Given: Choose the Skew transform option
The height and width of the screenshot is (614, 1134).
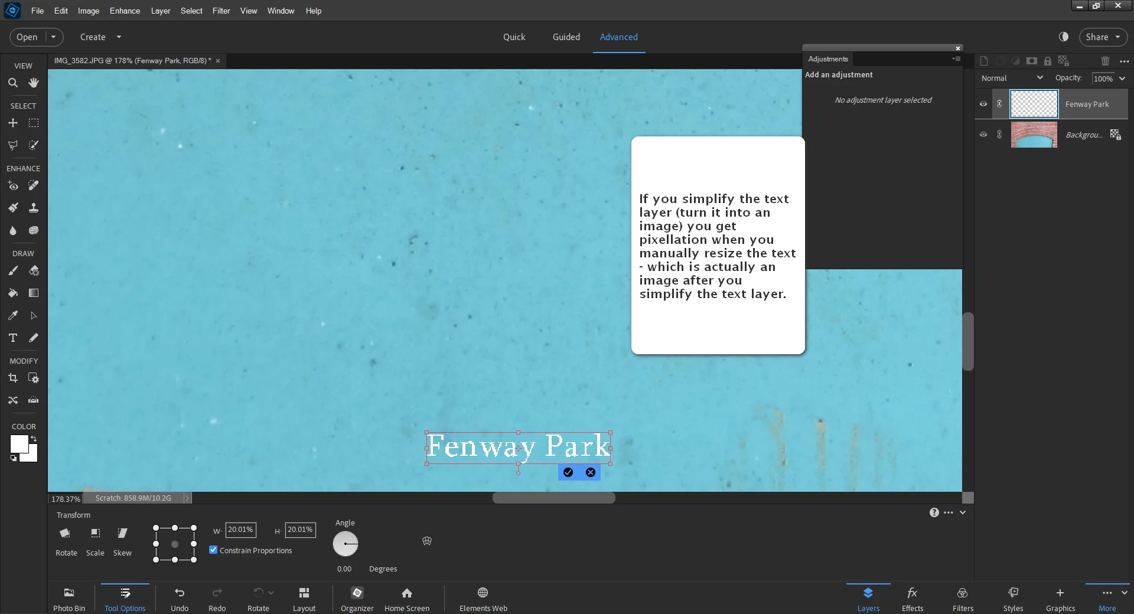Looking at the screenshot, I should coord(122,541).
